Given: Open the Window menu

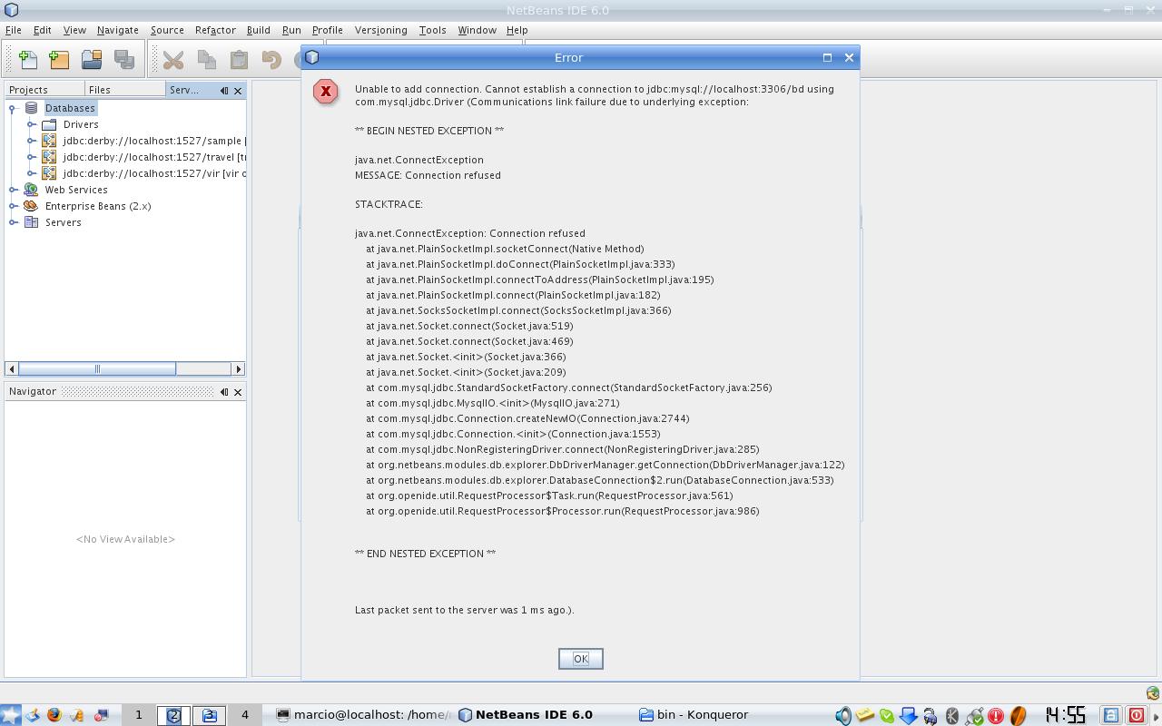Looking at the screenshot, I should [x=477, y=30].
